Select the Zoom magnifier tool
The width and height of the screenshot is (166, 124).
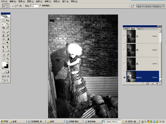coord(8,59)
